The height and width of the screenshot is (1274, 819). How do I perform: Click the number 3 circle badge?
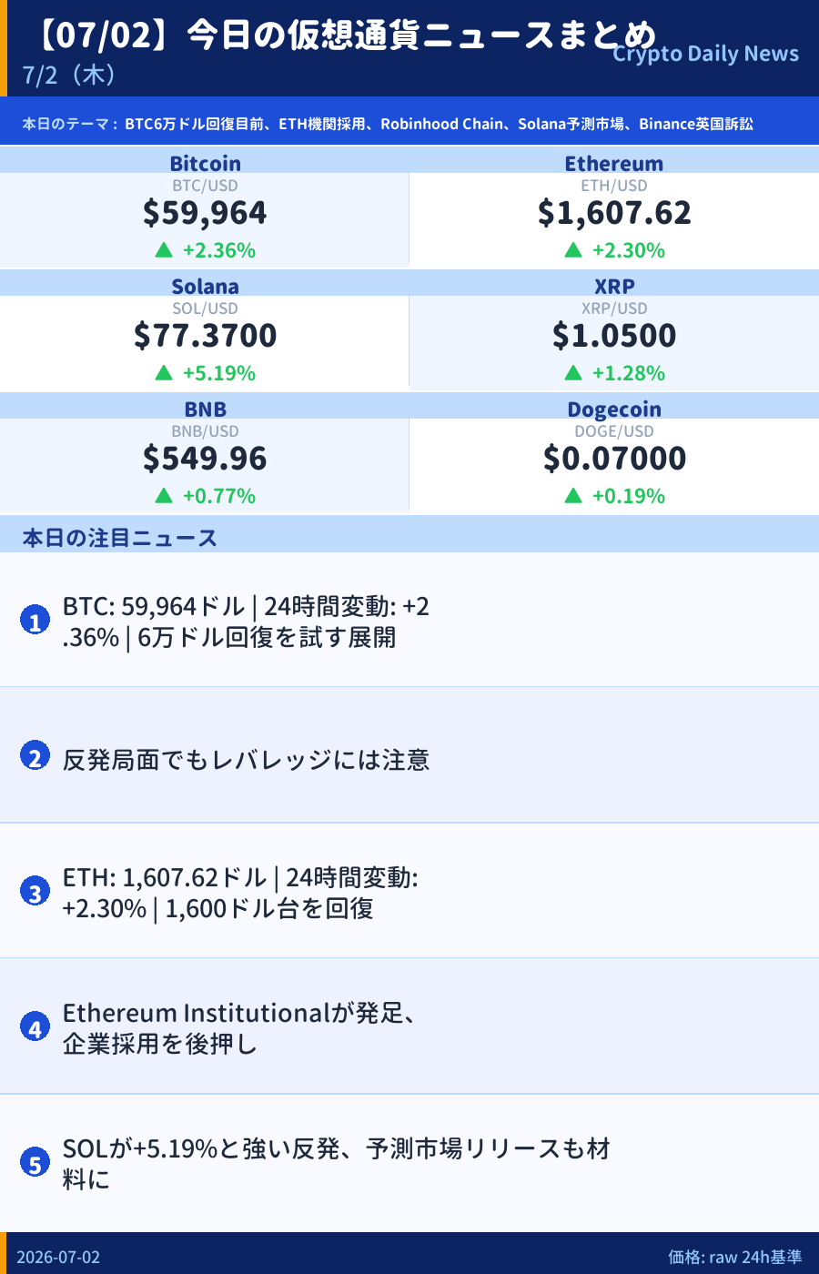[x=35, y=892]
